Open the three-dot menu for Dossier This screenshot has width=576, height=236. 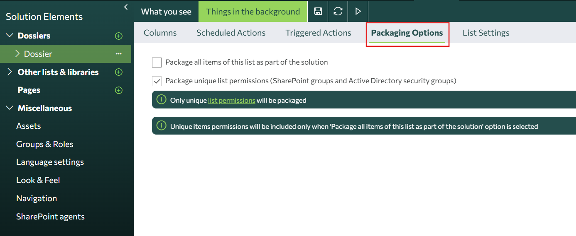(x=119, y=54)
